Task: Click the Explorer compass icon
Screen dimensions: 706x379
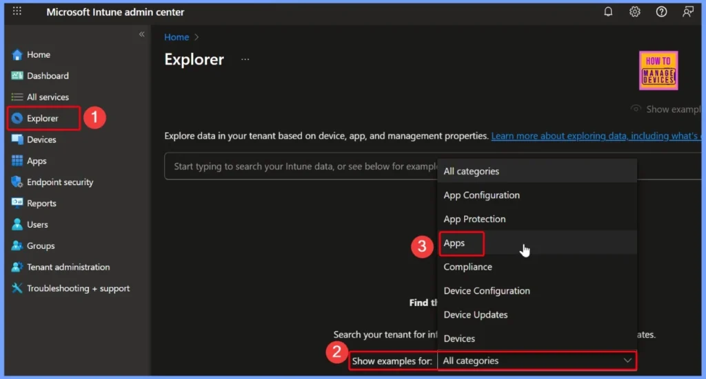Action: 17,118
